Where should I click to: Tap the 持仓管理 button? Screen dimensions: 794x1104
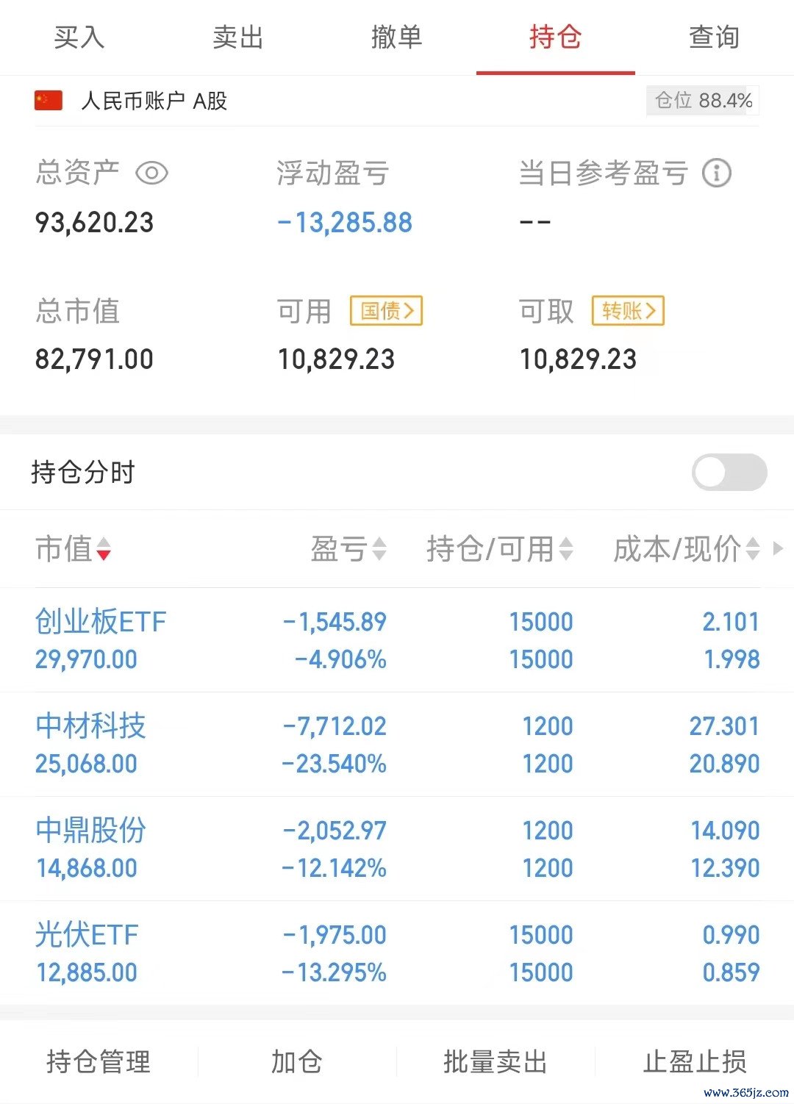99,1062
